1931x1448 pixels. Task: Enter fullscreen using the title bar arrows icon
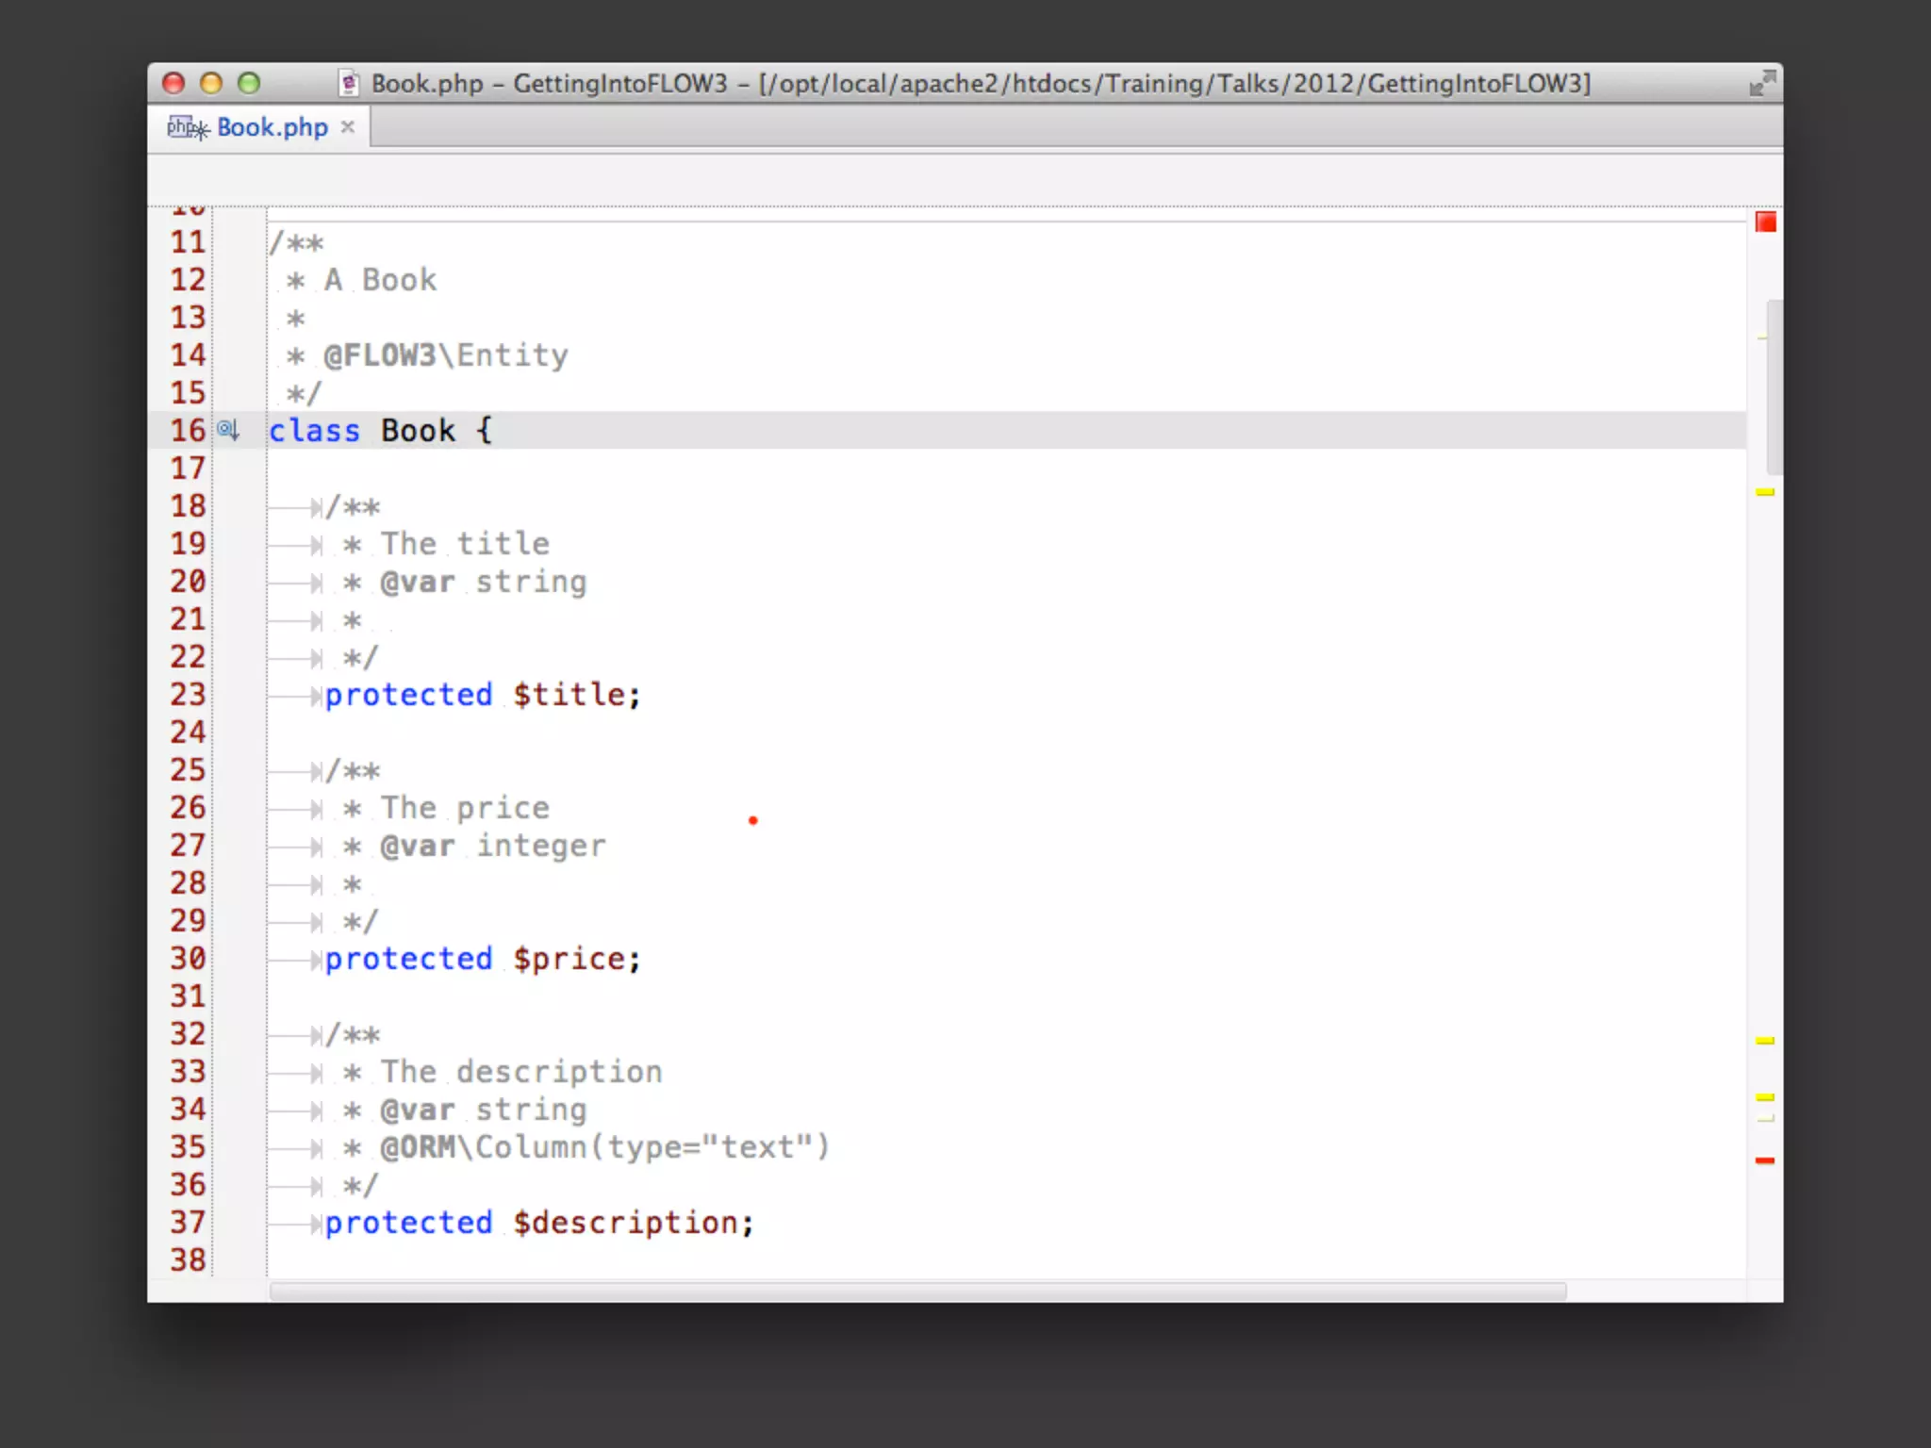[x=1761, y=84]
